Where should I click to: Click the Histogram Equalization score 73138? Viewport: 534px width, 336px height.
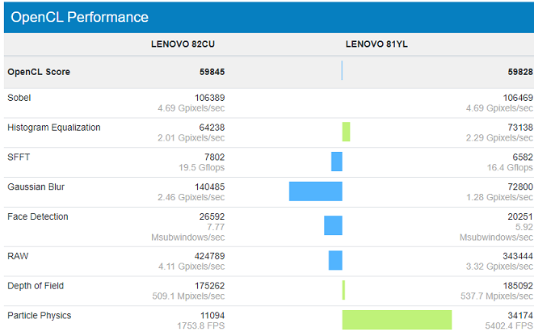click(520, 128)
